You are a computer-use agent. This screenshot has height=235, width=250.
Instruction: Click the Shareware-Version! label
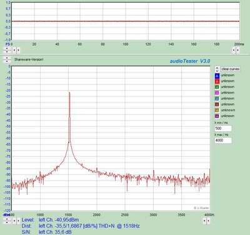point(29,59)
